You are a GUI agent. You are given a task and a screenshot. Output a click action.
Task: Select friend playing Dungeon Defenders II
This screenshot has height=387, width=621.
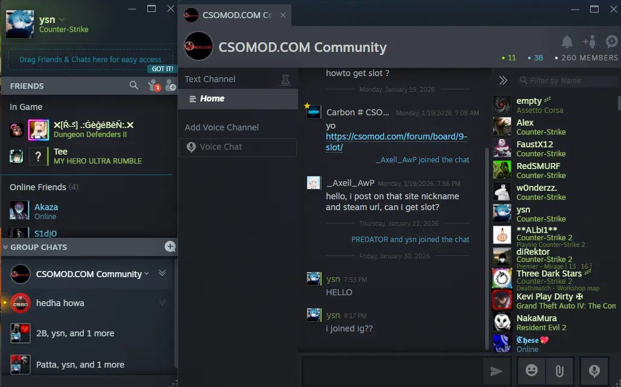coord(88,130)
